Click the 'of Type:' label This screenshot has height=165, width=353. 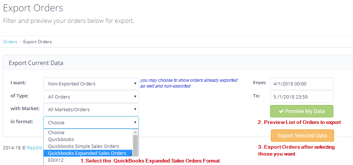pyautogui.click(x=19, y=96)
